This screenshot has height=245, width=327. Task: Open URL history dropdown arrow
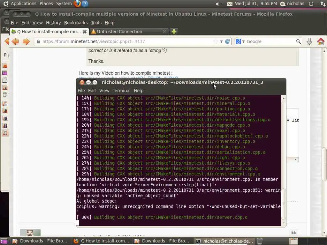coord(221,42)
